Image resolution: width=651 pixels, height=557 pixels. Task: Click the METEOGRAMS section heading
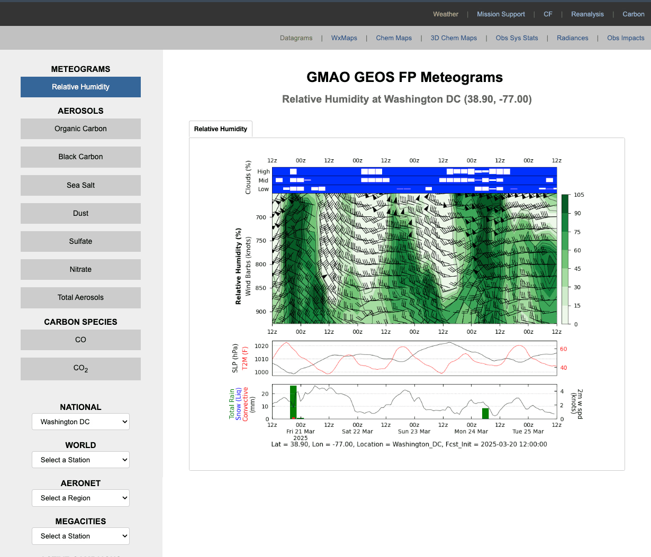pos(80,69)
